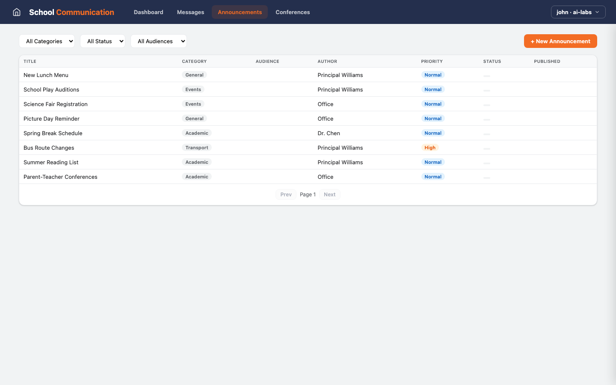This screenshot has height=385, width=616.
Task: Open the Messages section
Action: (190, 12)
